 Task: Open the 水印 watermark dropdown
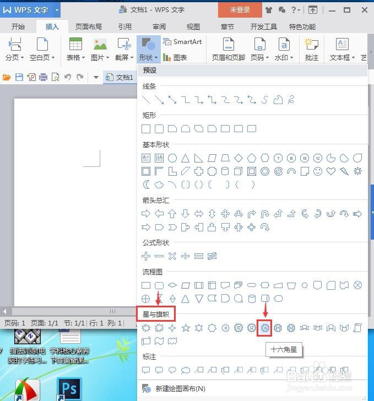coord(284,50)
